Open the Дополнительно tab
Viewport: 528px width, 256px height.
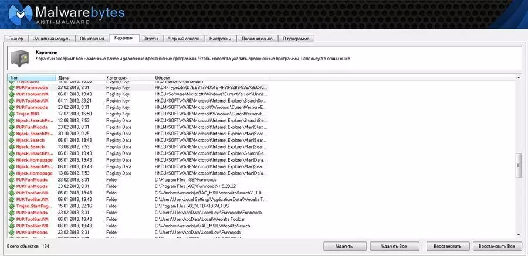tap(257, 39)
